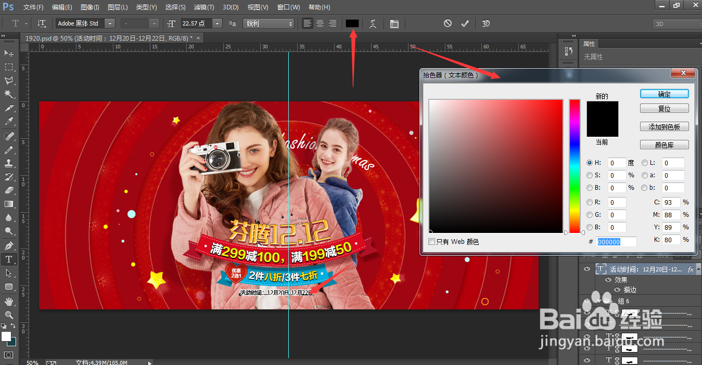
Task: Select the Blur tool
Action: coord(9,217)
